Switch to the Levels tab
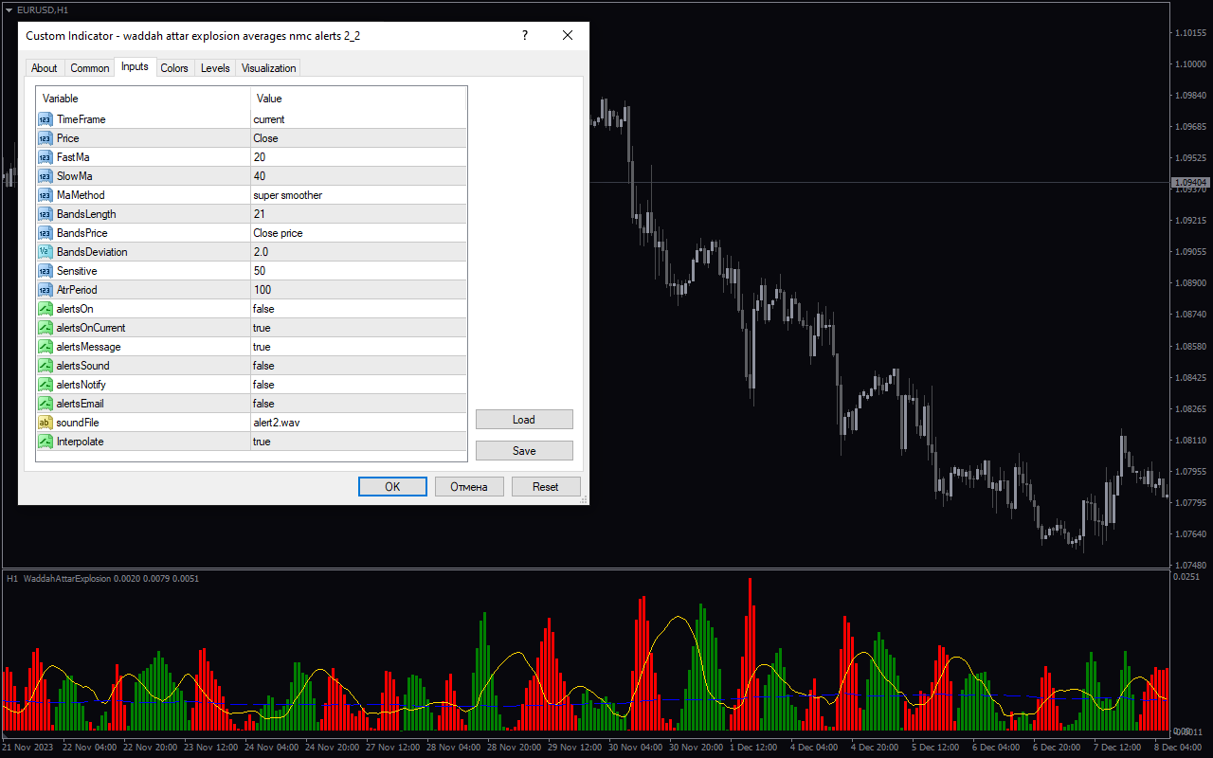Image resolution: width=1213 pixels, height=758 pixels. [215, 68]
